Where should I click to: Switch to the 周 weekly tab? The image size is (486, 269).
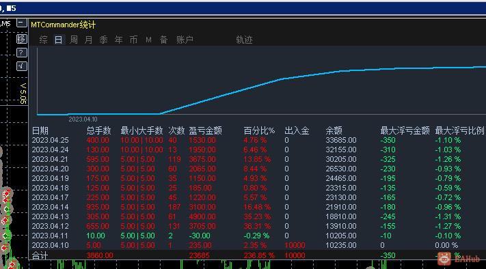pos(73,40)
